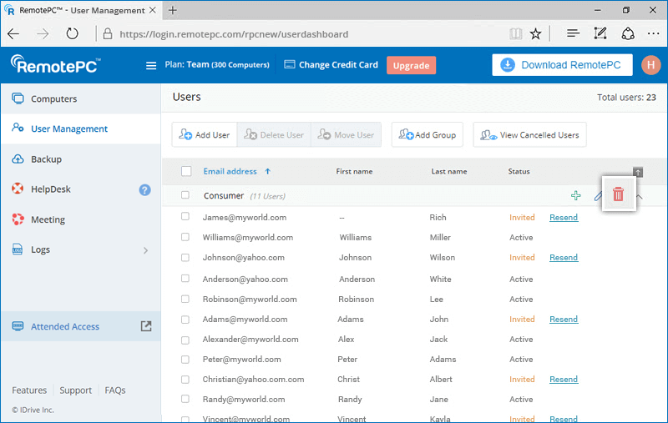The width and height of the screenshot is (668, 423).
Task: Click the Upgrade button
Action: pos(411,65)
